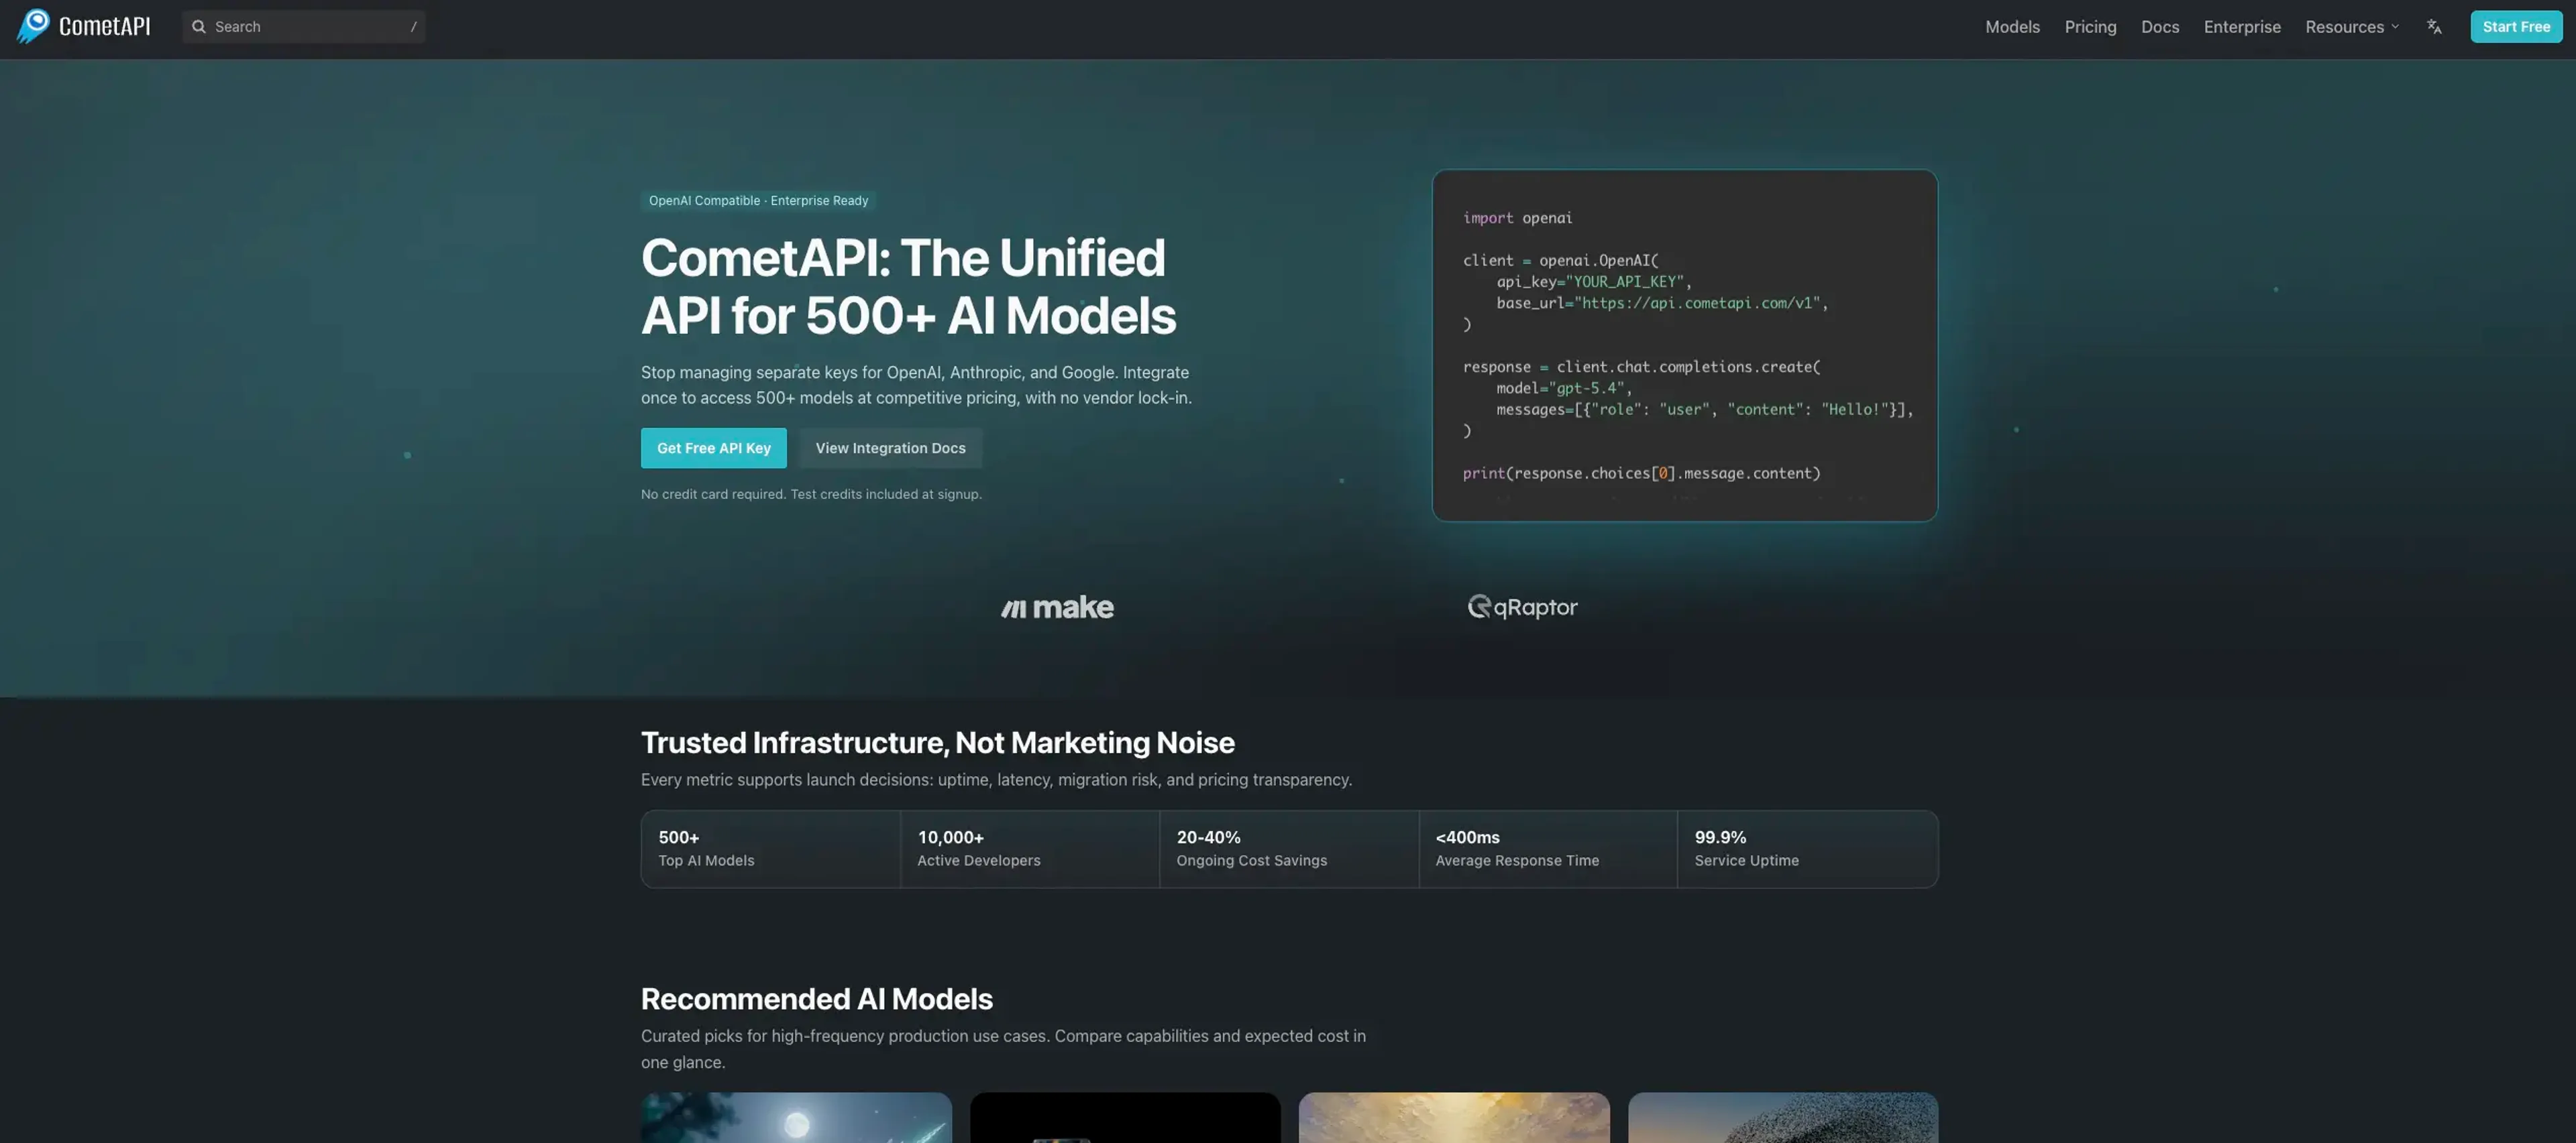Select the 20-40% Ongoing Cost Savings stat
This screenshot has height=1143, width=2576.
click(x=1289, y=848)
